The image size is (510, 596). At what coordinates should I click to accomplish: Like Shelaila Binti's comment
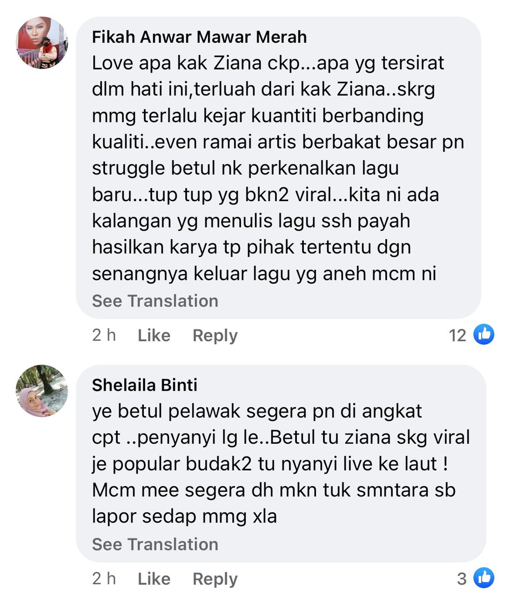tap(154, 579)
